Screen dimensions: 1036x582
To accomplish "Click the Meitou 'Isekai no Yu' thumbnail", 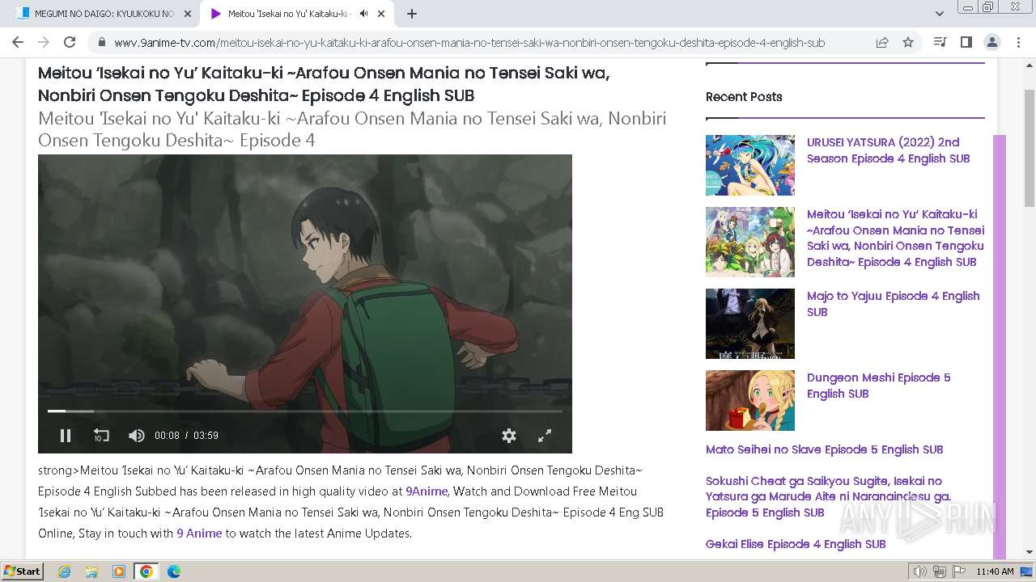I will click(x=750, y=242).
